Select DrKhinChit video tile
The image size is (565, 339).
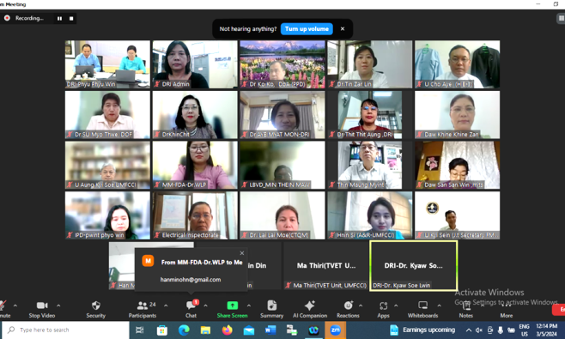195,114
